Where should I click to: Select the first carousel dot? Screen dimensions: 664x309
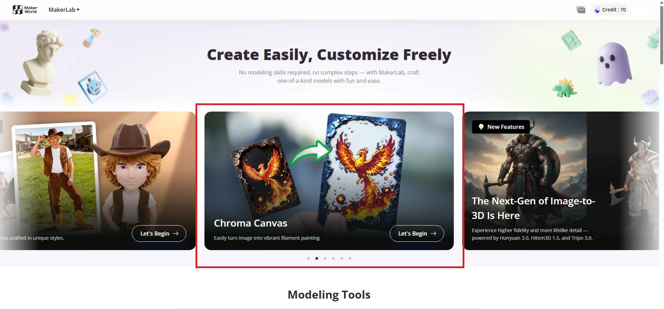point(308,258)
